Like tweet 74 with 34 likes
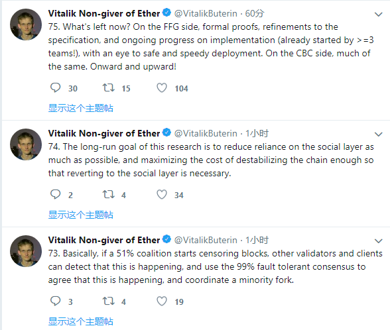Image resolution: width=390 pixels, height=330 pixels. (162, 194)
